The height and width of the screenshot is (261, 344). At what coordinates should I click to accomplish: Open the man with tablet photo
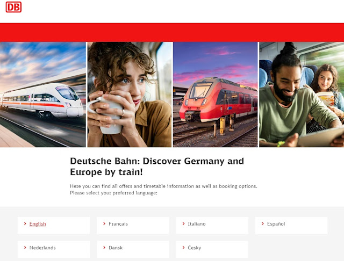[302, 95]
